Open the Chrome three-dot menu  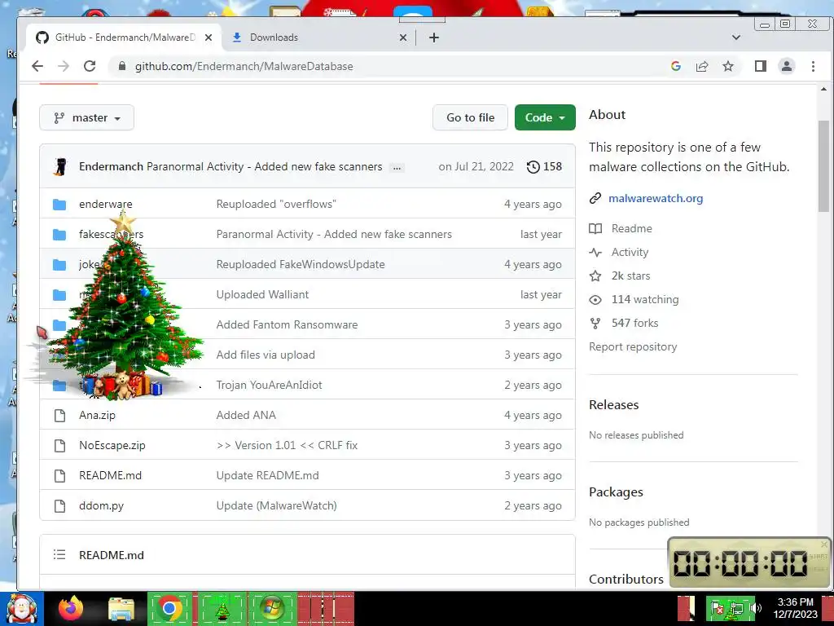[814, 66]
